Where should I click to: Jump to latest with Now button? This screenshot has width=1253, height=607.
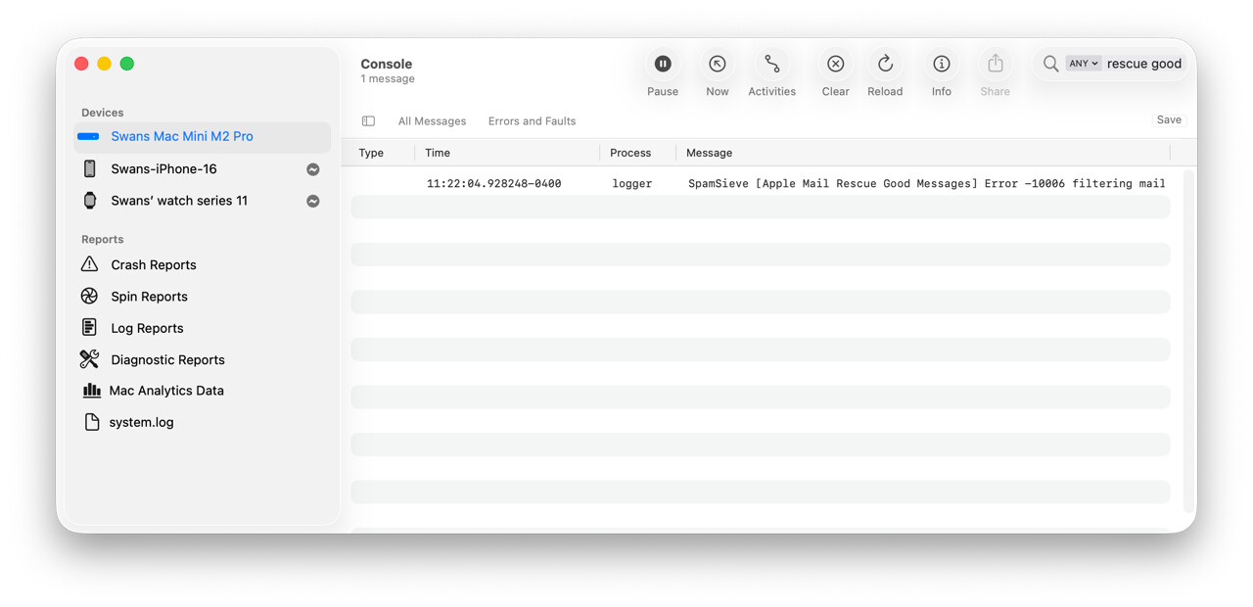point(718,65)
